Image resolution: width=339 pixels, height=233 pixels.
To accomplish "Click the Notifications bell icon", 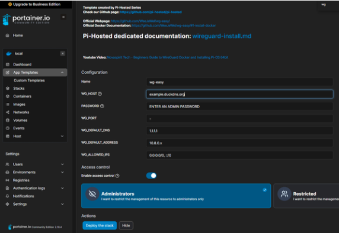I will [7, 196].
